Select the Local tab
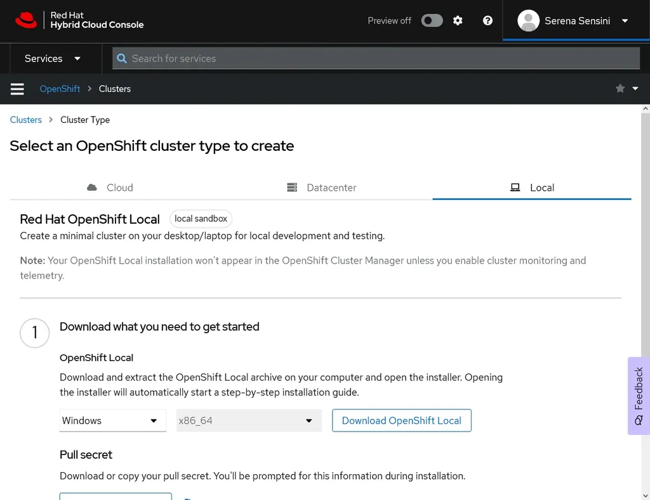 (x=532, y=188)
